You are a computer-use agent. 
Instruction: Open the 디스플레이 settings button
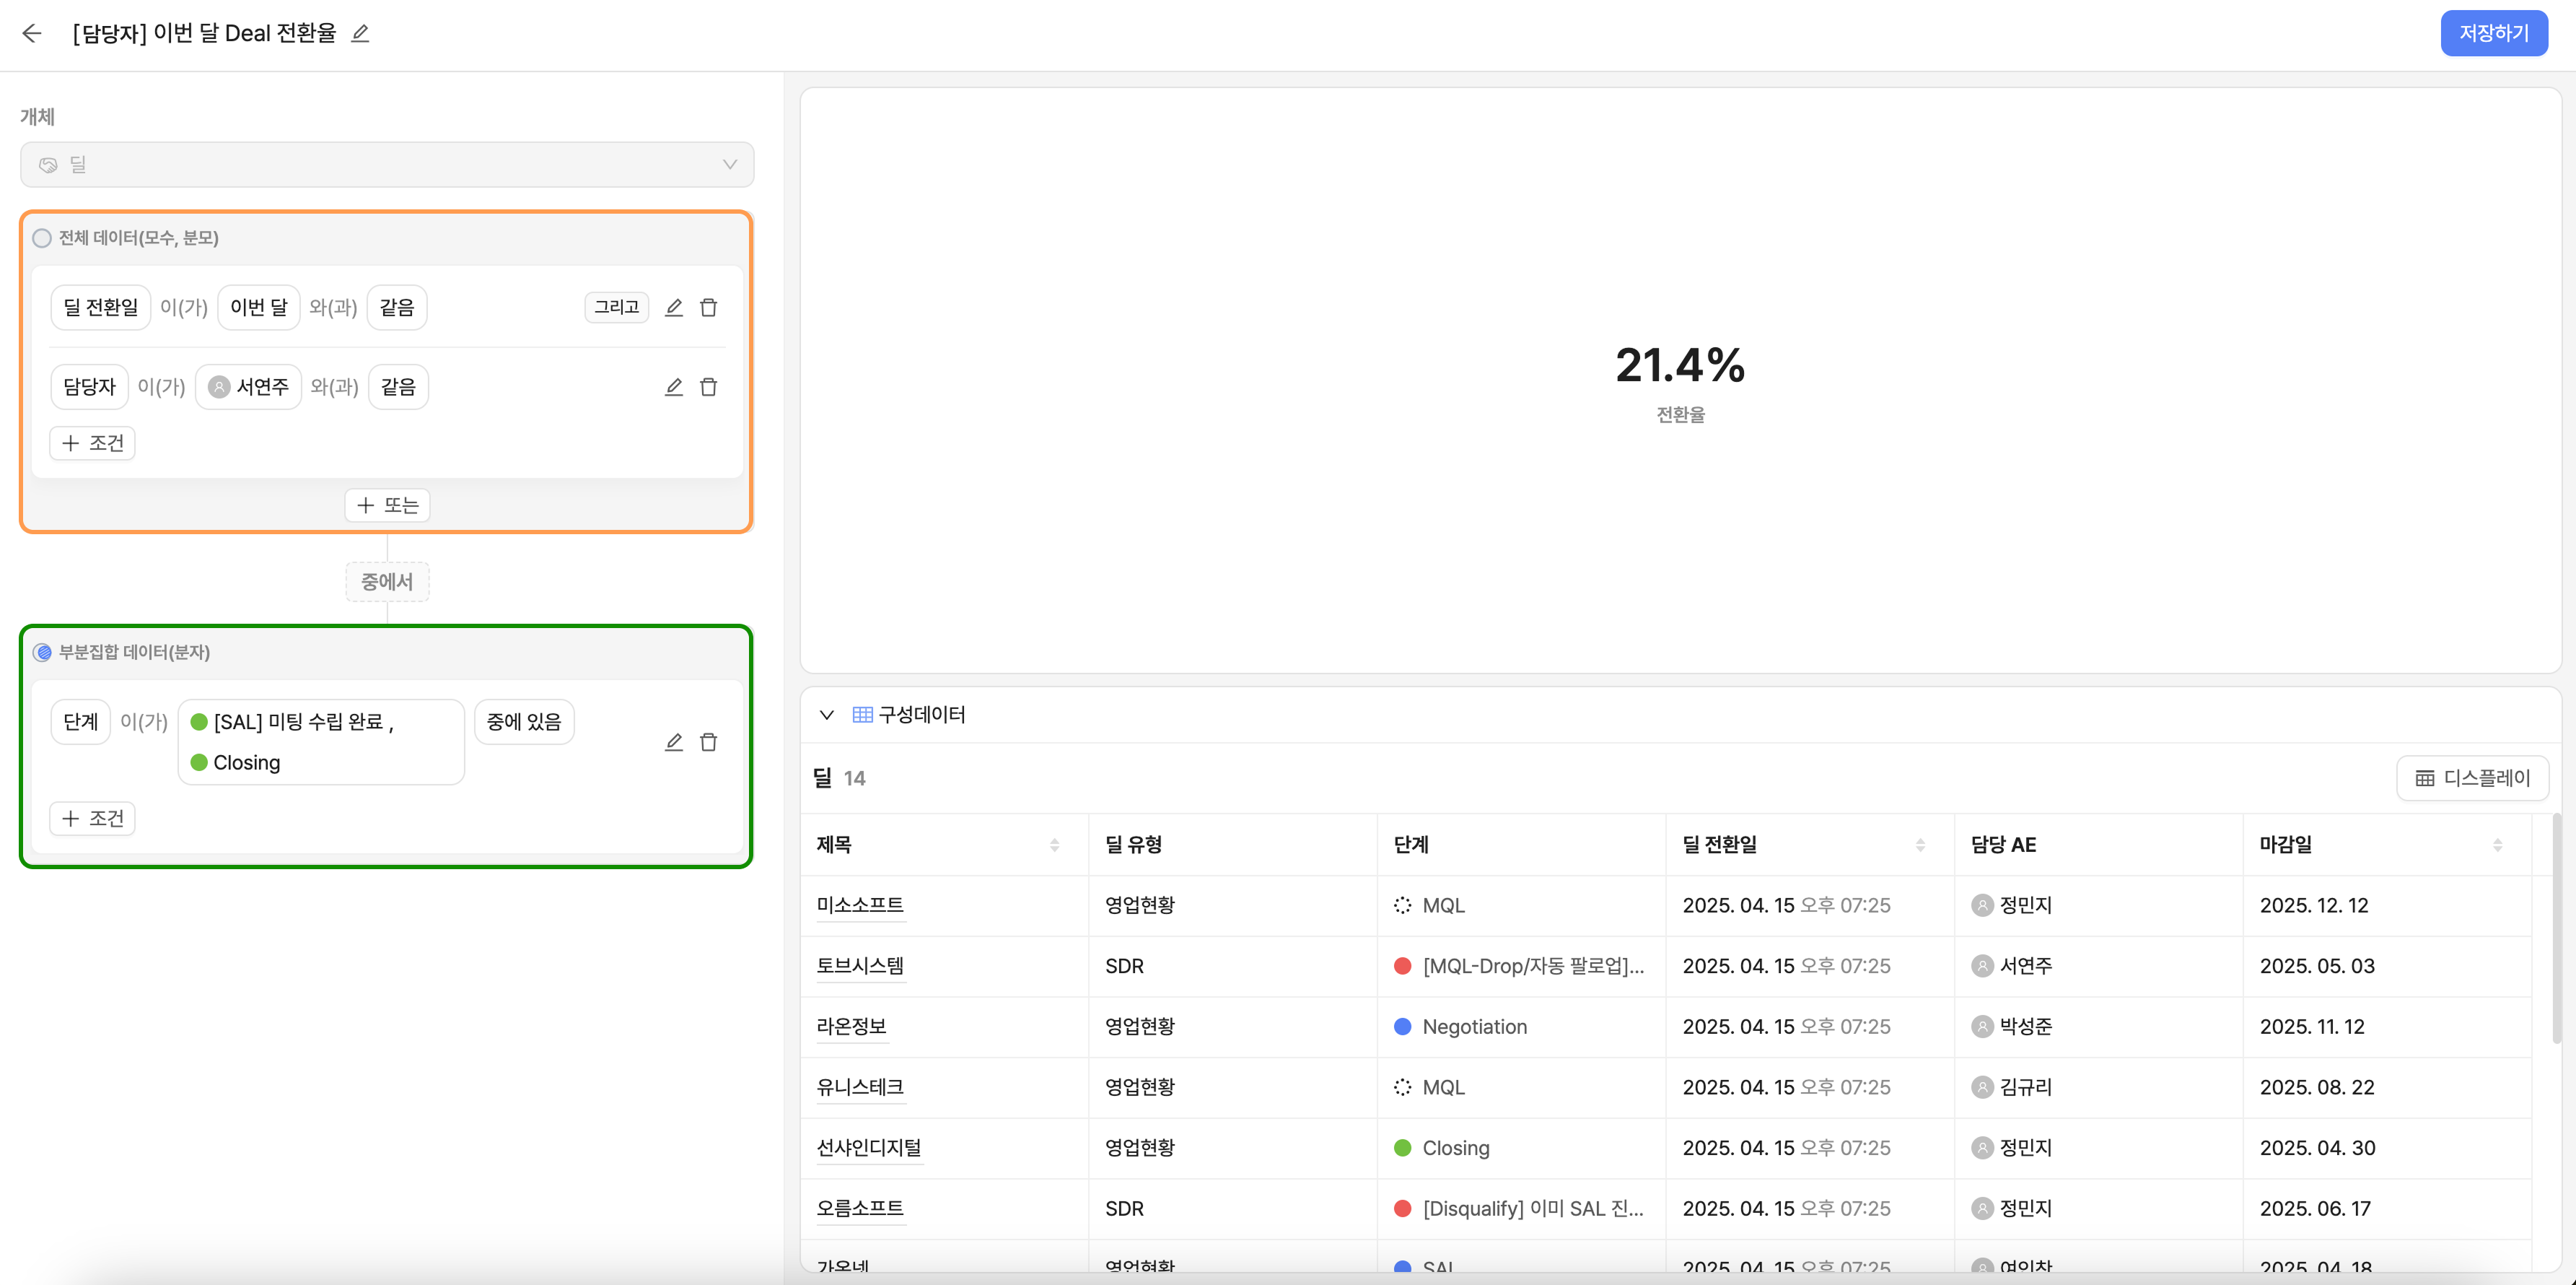click(2472, 777)
